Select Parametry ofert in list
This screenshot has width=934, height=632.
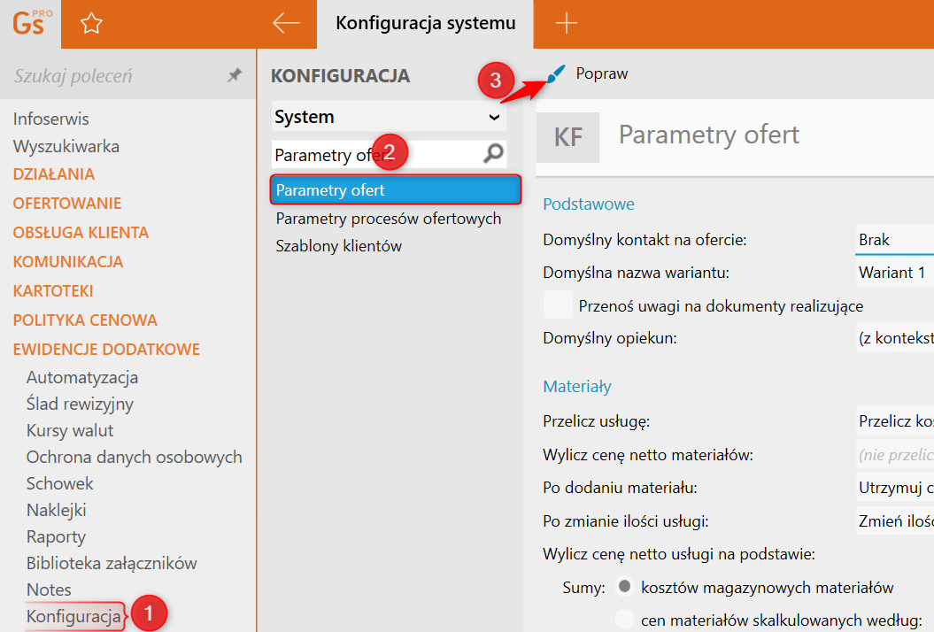click(x=396, y=190)
